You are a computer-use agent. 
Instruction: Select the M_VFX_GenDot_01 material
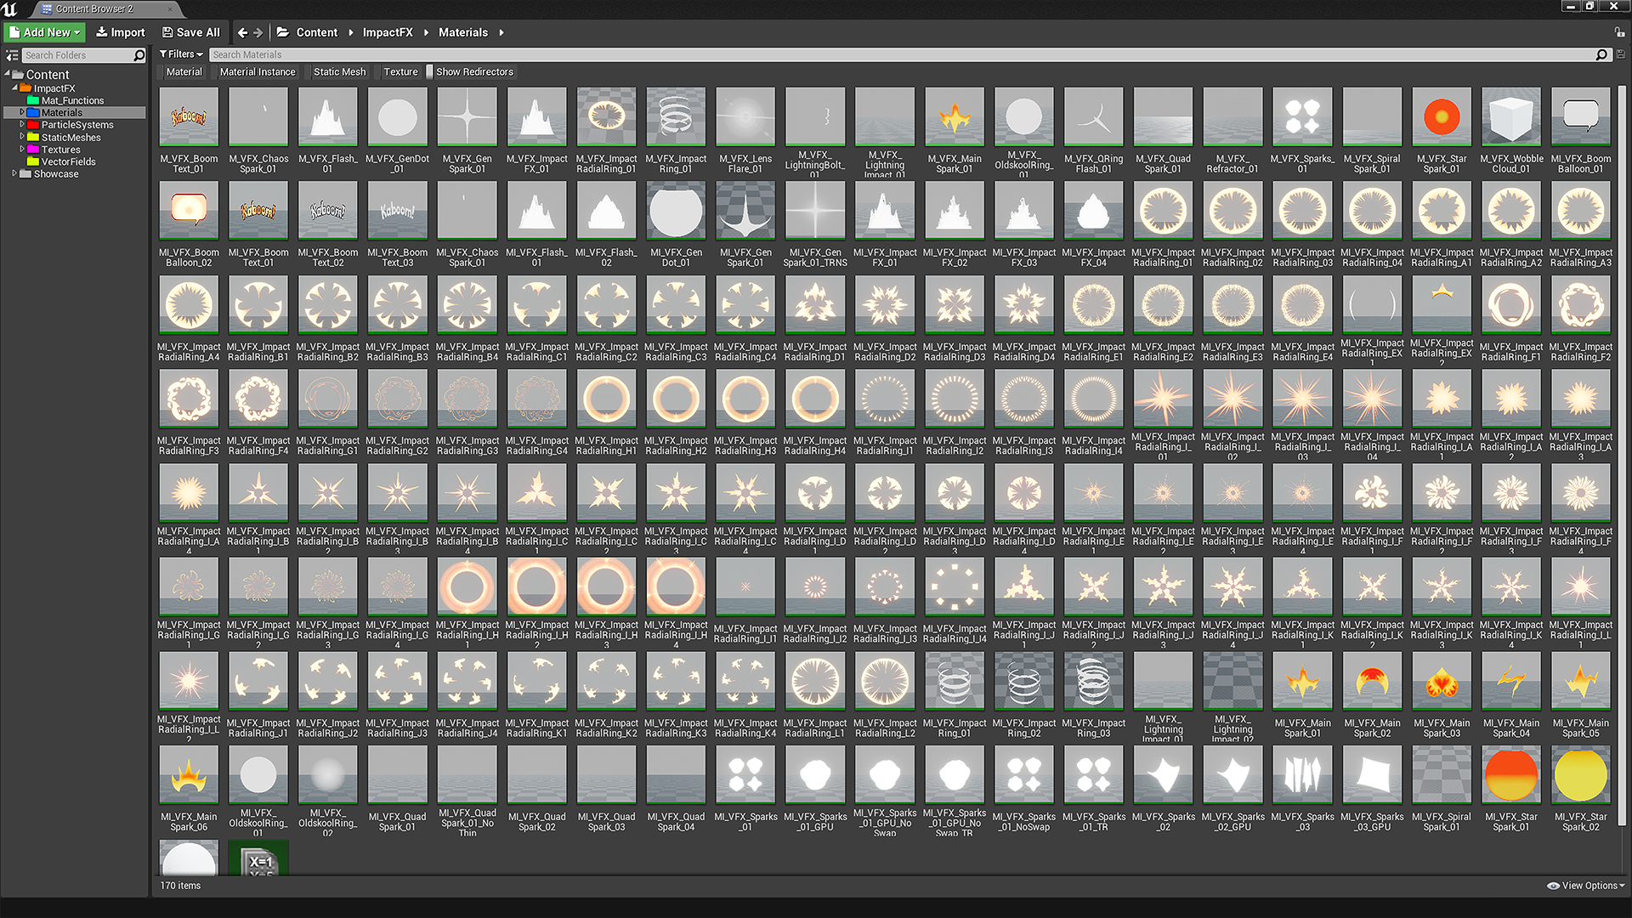(x=398, y=130)
